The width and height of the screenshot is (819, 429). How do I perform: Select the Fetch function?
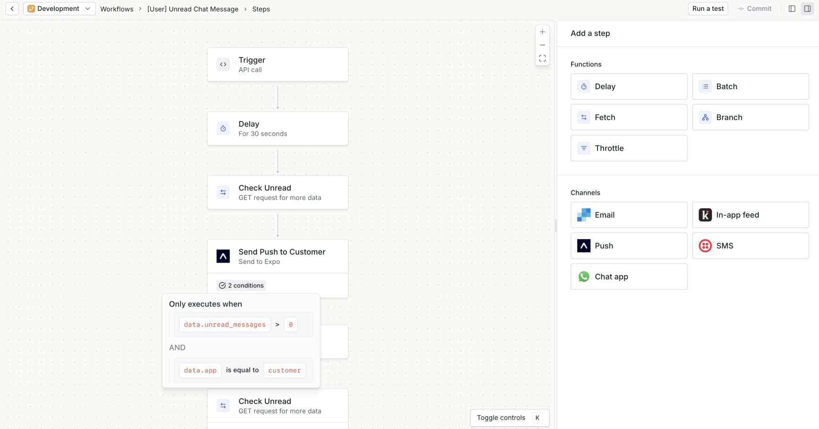tap(628, 117)
